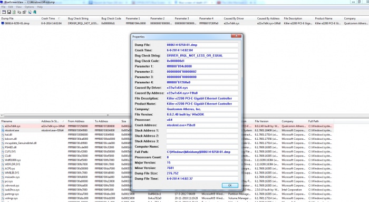Select the iusb3hcs.sys driver row
Viewport: 369px width, 202px height.
(12, 190)
